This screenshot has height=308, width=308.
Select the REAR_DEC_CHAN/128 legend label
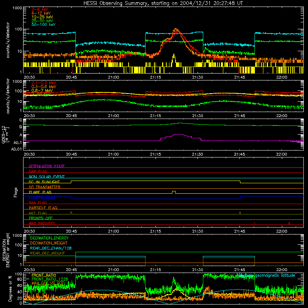[51, 248]
